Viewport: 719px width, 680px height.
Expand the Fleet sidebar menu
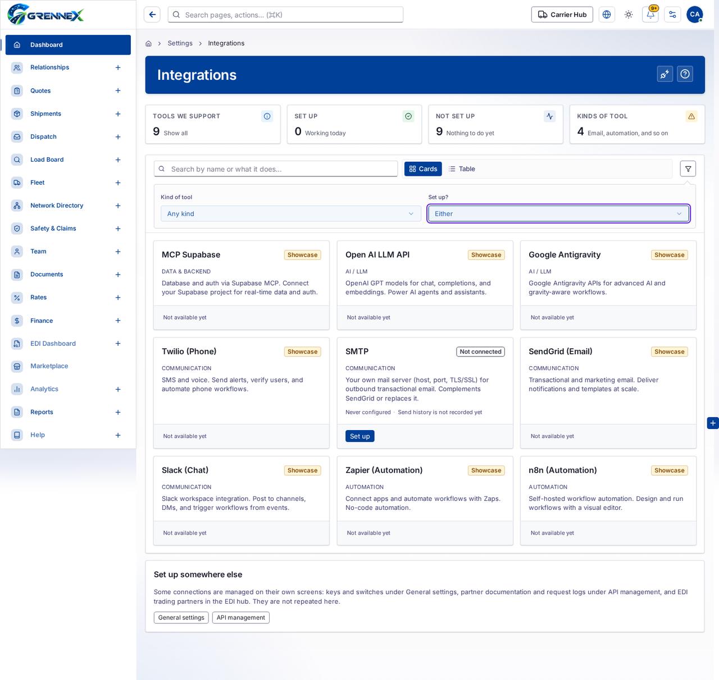118,183
